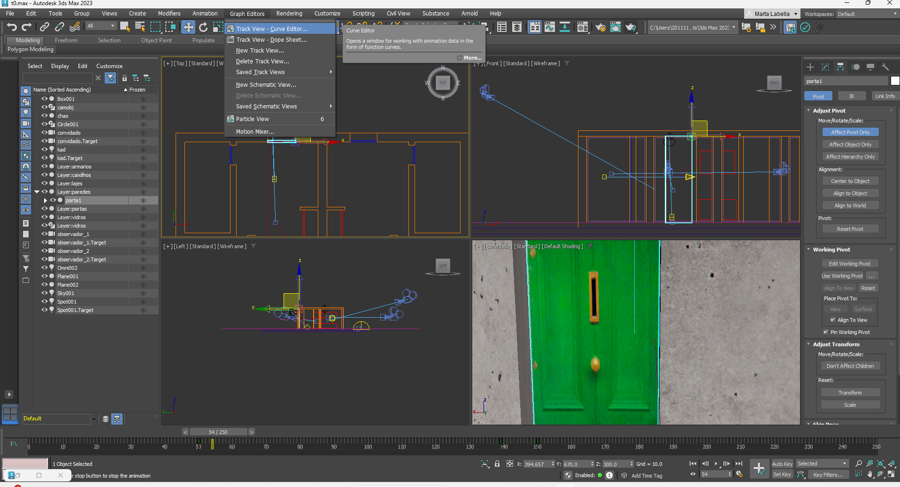Click the Undo arrow in main toolbar
The width and height of the screenshot is (900, 487).
(x=12, y=27)
